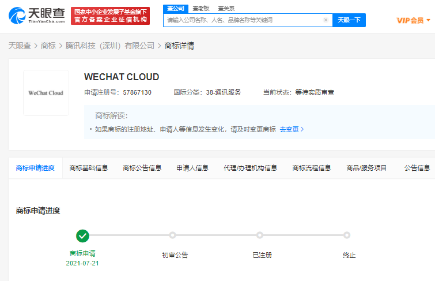Open the 申请人信息 tab
Image resolution: width=435 pixels, height=281 pixels.
192,168
